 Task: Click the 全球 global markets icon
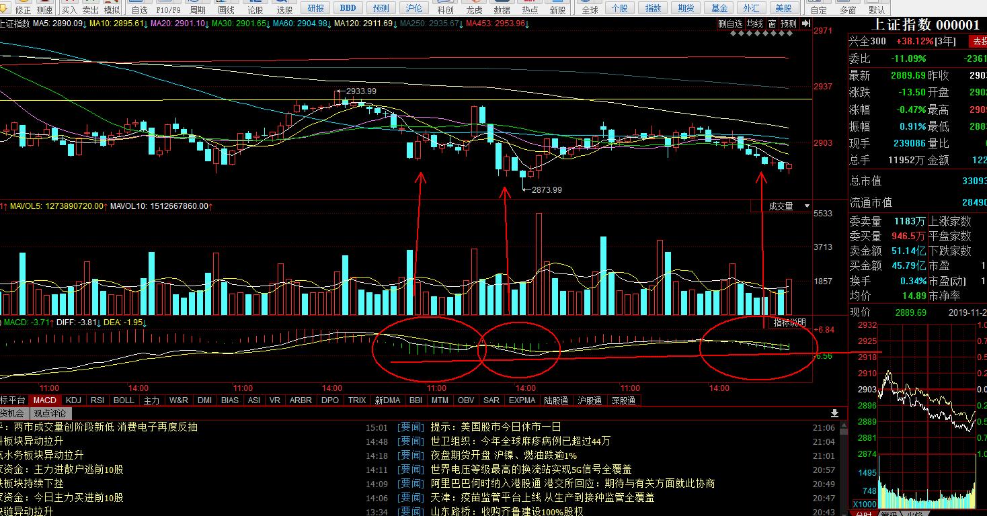(590, 8)
